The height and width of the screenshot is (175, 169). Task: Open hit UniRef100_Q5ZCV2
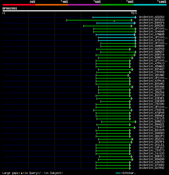152,139
